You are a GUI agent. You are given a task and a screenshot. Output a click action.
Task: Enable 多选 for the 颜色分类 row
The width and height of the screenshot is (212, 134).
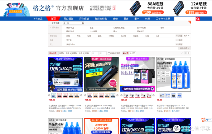coord(179,36)
